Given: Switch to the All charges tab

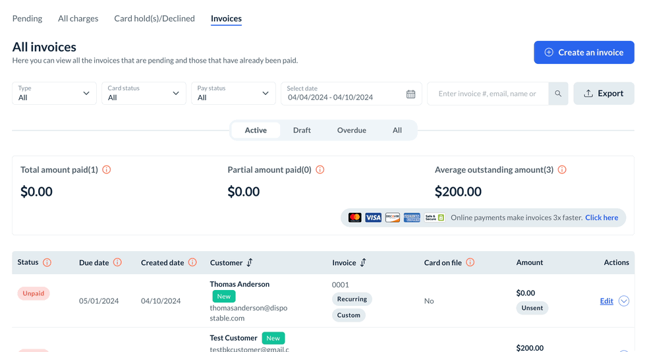Looking at the screenshot, I should (78, 18).
